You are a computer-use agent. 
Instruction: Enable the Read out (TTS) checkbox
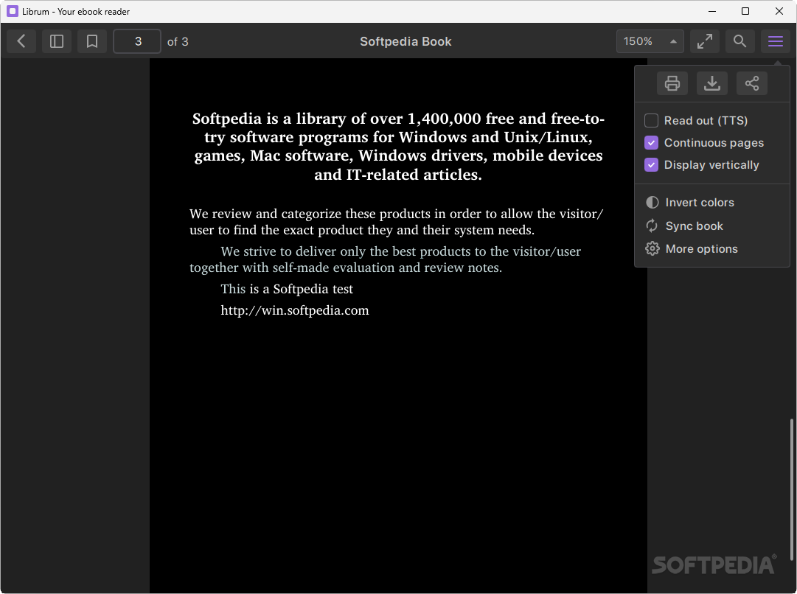651,120
